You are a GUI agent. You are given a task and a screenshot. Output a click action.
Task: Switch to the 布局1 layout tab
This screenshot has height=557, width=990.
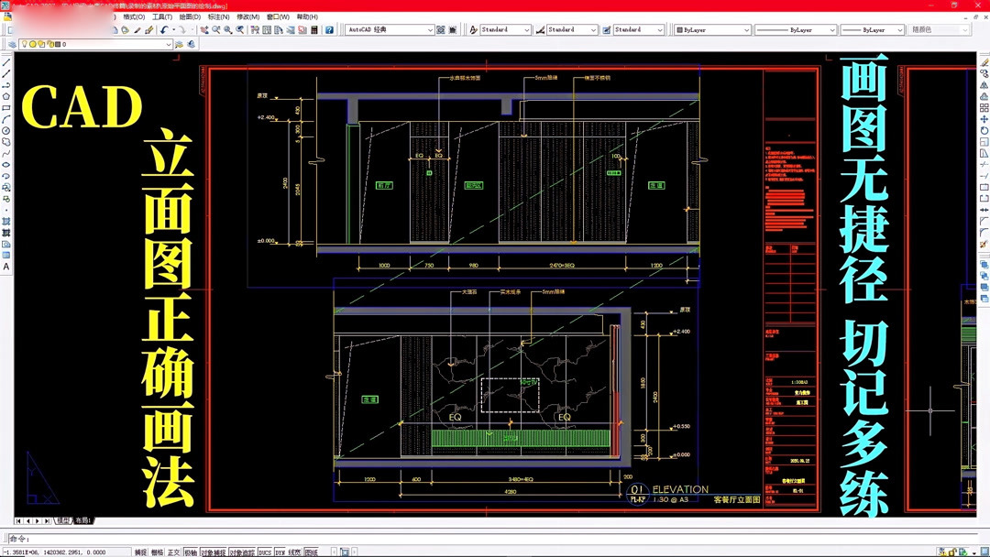click(x=83, y=520)
